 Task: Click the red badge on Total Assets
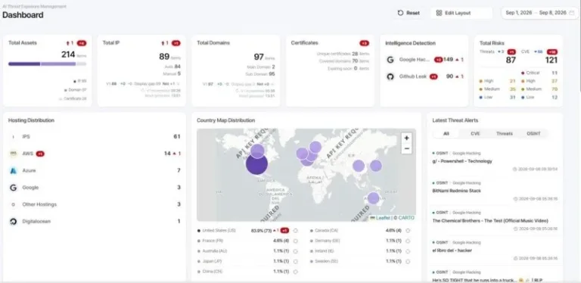(x=82, y=43)
